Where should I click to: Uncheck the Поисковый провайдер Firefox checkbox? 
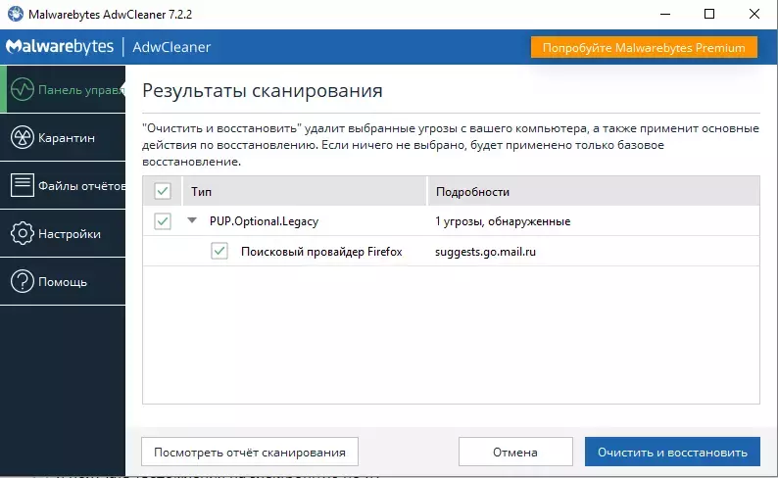(219, 251)
